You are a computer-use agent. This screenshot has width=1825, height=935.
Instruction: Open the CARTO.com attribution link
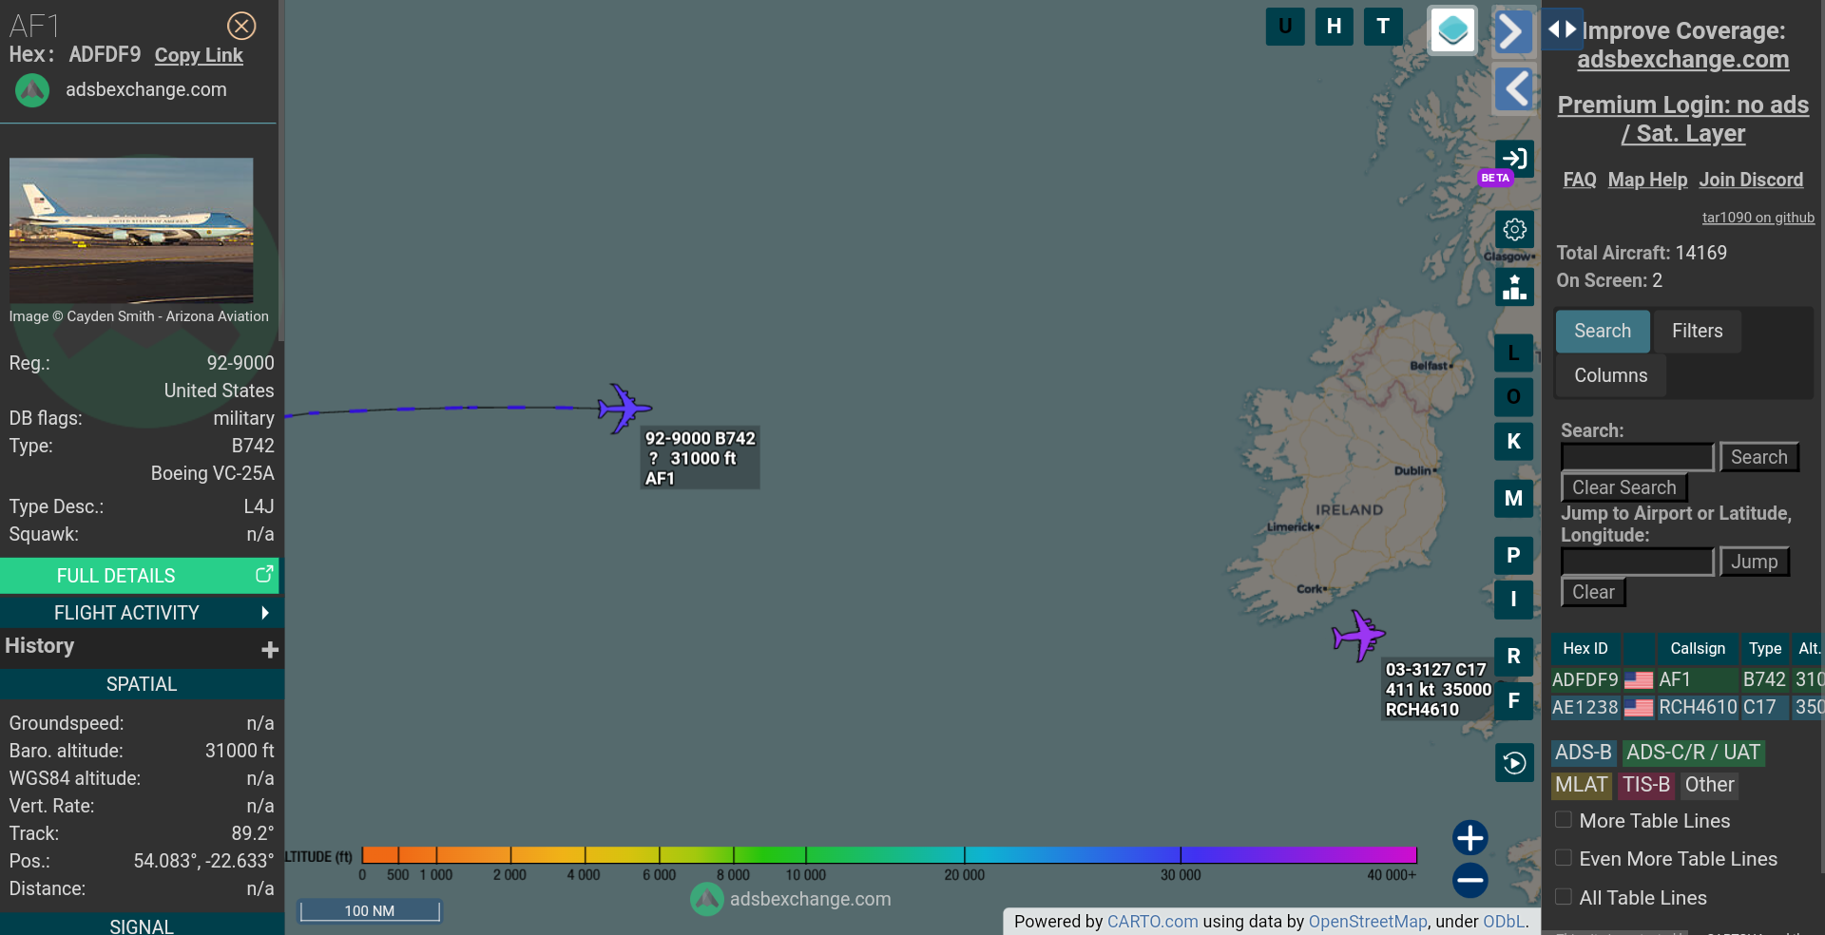[1152, 922]
